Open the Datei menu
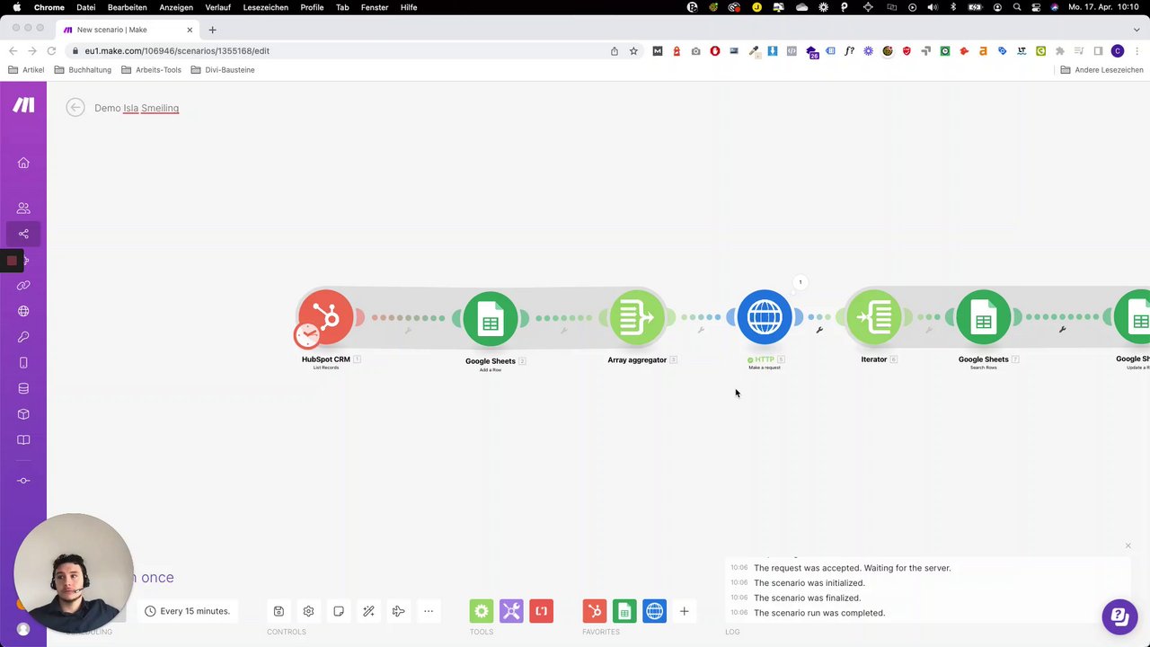1150x647 pixels. (86, 7)
